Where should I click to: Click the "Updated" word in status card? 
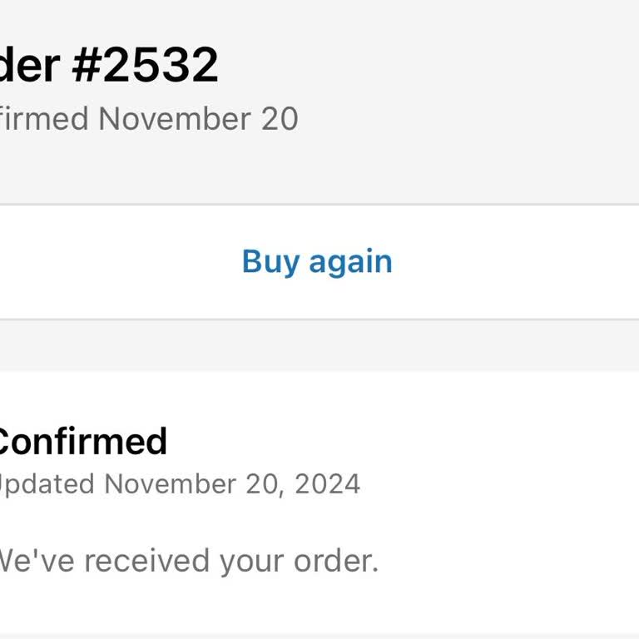point(47,484)
